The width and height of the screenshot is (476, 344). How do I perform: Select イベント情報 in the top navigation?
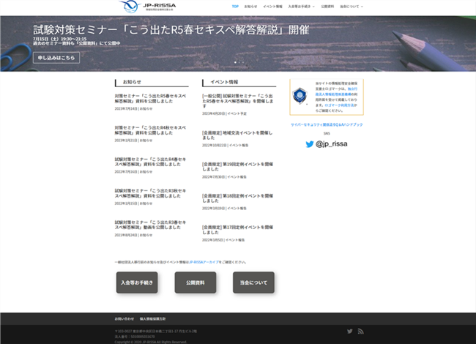pyautogui.click(x=272, y=6)
